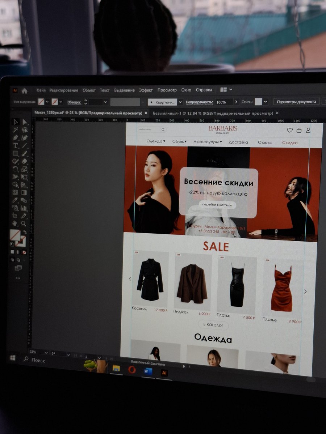Image resolution: width=326 pixels, height=434 pixels.
Task: Select the Direct Selection tool
Action: (25, 122)
